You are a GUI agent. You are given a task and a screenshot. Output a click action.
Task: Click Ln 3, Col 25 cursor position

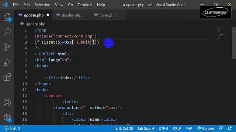tap(124, 128)
